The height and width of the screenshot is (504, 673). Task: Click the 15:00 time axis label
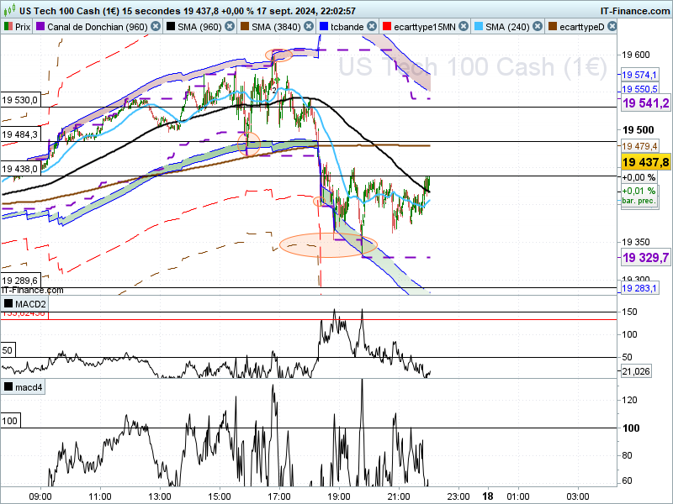pyautogui.click(x=220, y=496)
